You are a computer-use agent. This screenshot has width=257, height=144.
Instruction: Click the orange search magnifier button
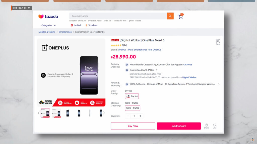pos(170,16)
